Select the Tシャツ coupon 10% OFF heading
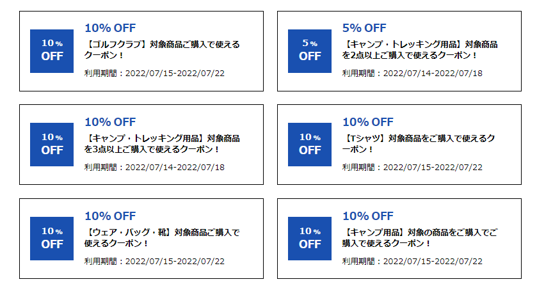The image size is (537, 284). click(368, 122)
